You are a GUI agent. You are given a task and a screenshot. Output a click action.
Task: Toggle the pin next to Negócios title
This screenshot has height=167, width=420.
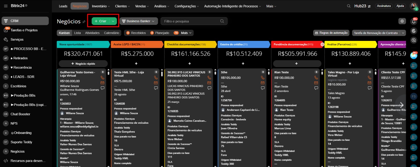coord(84,22)
